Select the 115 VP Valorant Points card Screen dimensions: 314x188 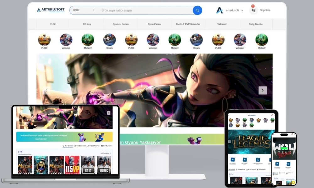point(72,165)
